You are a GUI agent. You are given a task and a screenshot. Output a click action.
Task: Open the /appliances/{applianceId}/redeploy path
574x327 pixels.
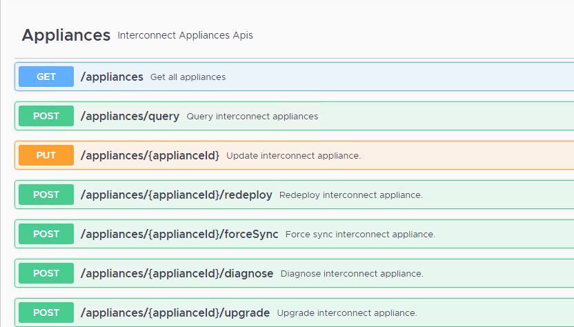pyautogui.click(x=176, y=195)
